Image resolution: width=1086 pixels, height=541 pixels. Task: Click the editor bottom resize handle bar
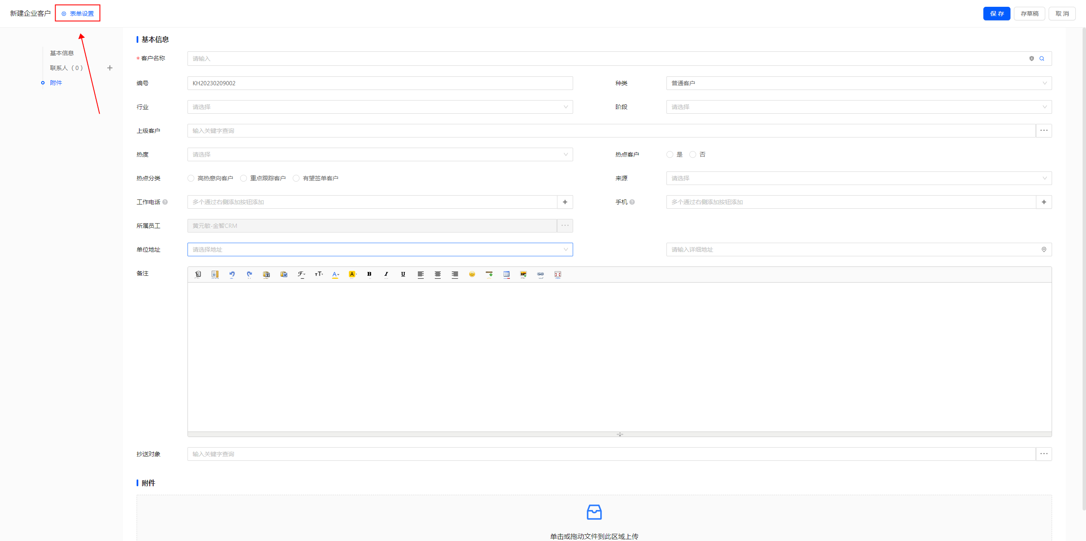pyautogui.click(x=620, y=434)
